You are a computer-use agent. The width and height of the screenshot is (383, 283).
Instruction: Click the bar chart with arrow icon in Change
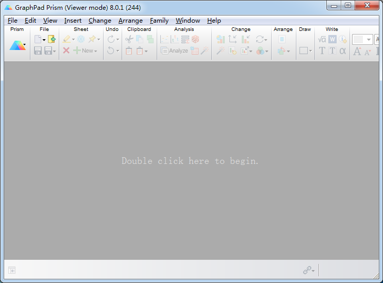pyautogui.click(x=245, y=39)
